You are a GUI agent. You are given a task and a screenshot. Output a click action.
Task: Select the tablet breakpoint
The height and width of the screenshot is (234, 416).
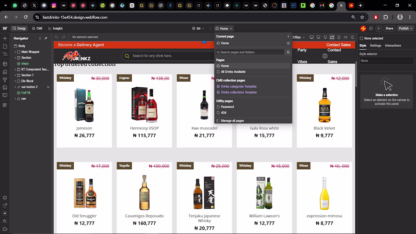339,37
